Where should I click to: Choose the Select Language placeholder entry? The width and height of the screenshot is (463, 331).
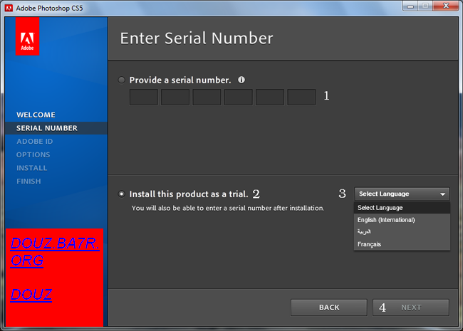402,208
